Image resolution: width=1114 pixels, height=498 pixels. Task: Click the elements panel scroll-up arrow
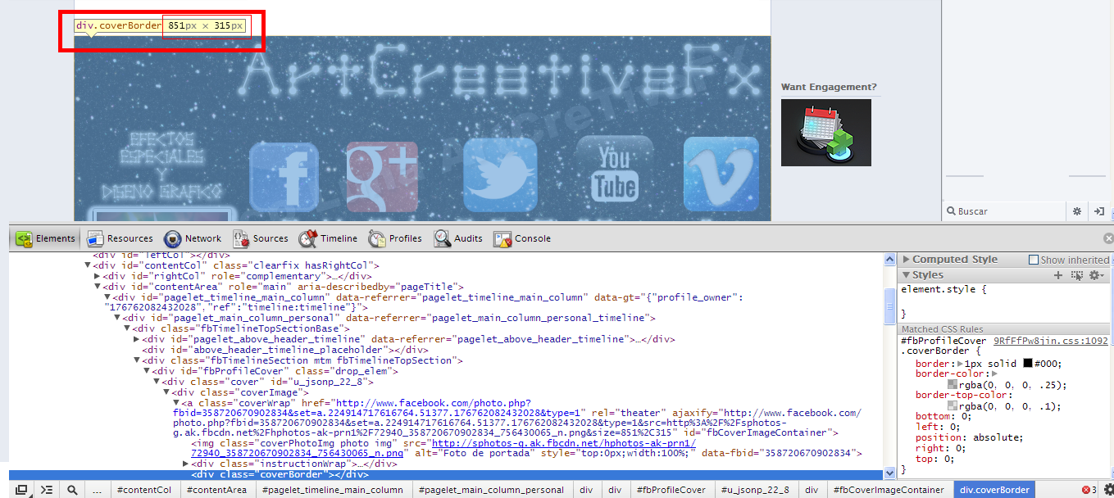point(889,260)
